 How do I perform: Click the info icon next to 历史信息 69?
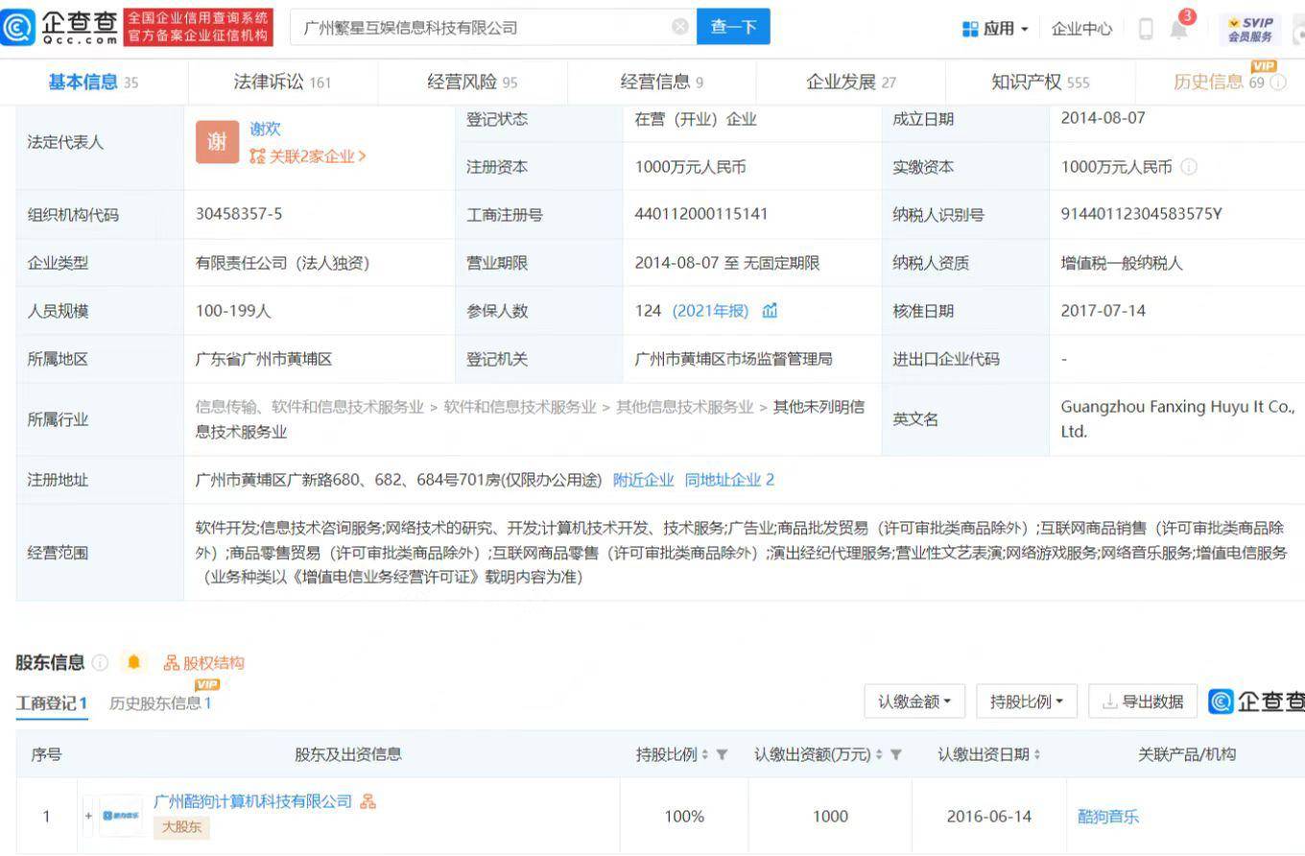1278,83
